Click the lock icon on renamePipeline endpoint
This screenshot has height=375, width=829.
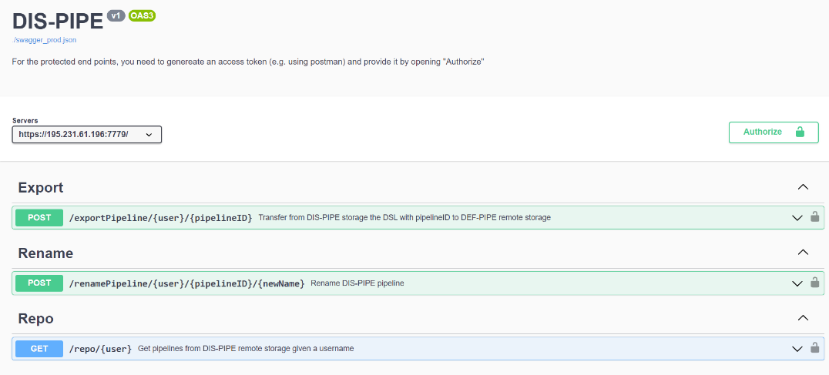click(814, 283)
